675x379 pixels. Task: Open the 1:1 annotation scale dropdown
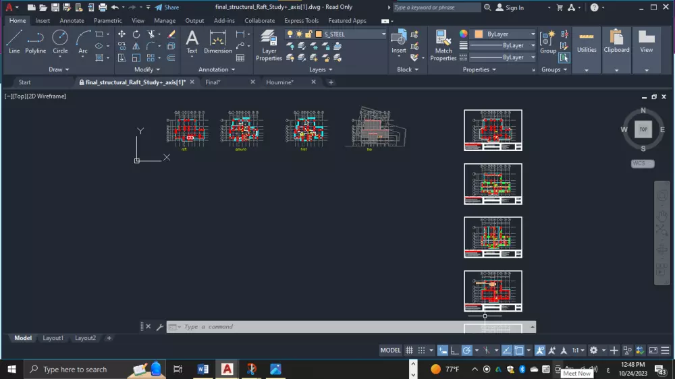click(578, 350)
